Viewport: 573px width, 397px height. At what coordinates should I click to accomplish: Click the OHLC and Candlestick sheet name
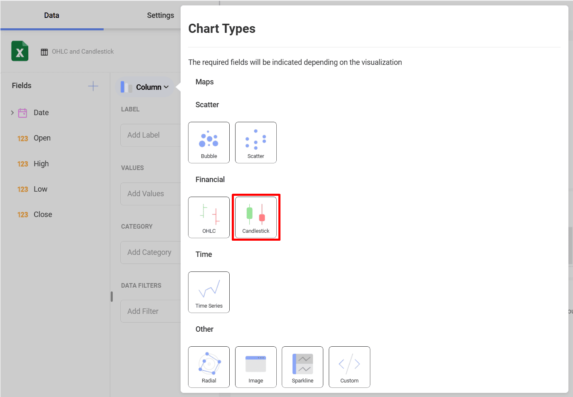83,52
